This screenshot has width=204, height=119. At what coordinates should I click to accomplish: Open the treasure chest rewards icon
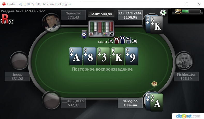[178, 12]
